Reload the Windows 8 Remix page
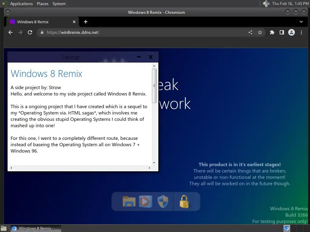The width and height of the screenshot is (310, 232). coord(30,32)
